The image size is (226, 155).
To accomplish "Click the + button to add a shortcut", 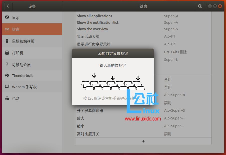I will (143, 141).
